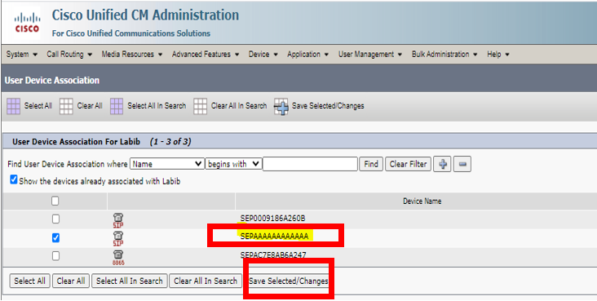The image size is (597, 301).
Task: Click the Device Name column header
Action: [x=422, y=201]
